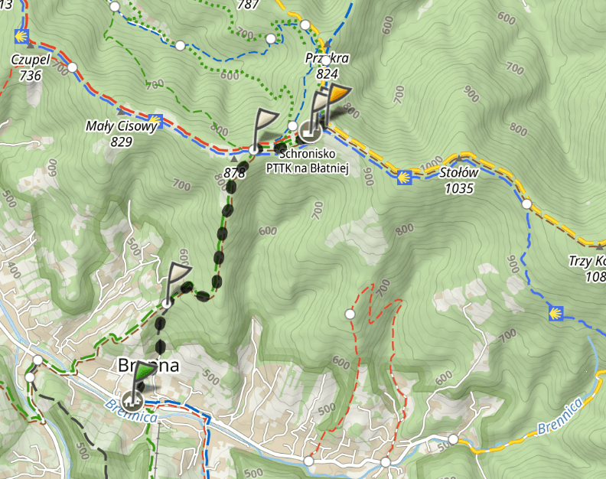Click the shell marker on eastern blue trail
Screen dimensions: 606x479
(x=555, y=313)
